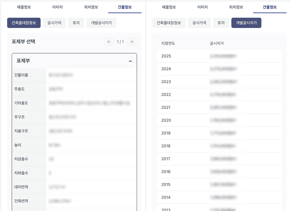
Task: Show 공시가격 in the left panel
Action: click(x=54, y=23)
